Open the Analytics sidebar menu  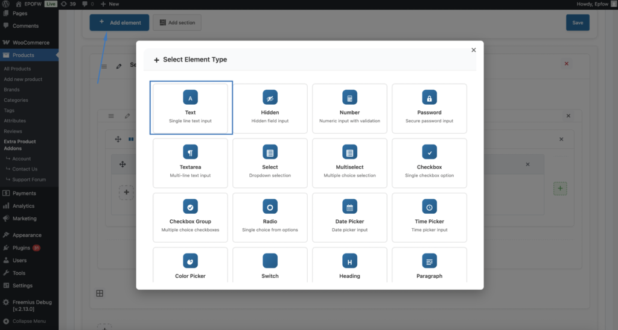click(x=24, y=206)
